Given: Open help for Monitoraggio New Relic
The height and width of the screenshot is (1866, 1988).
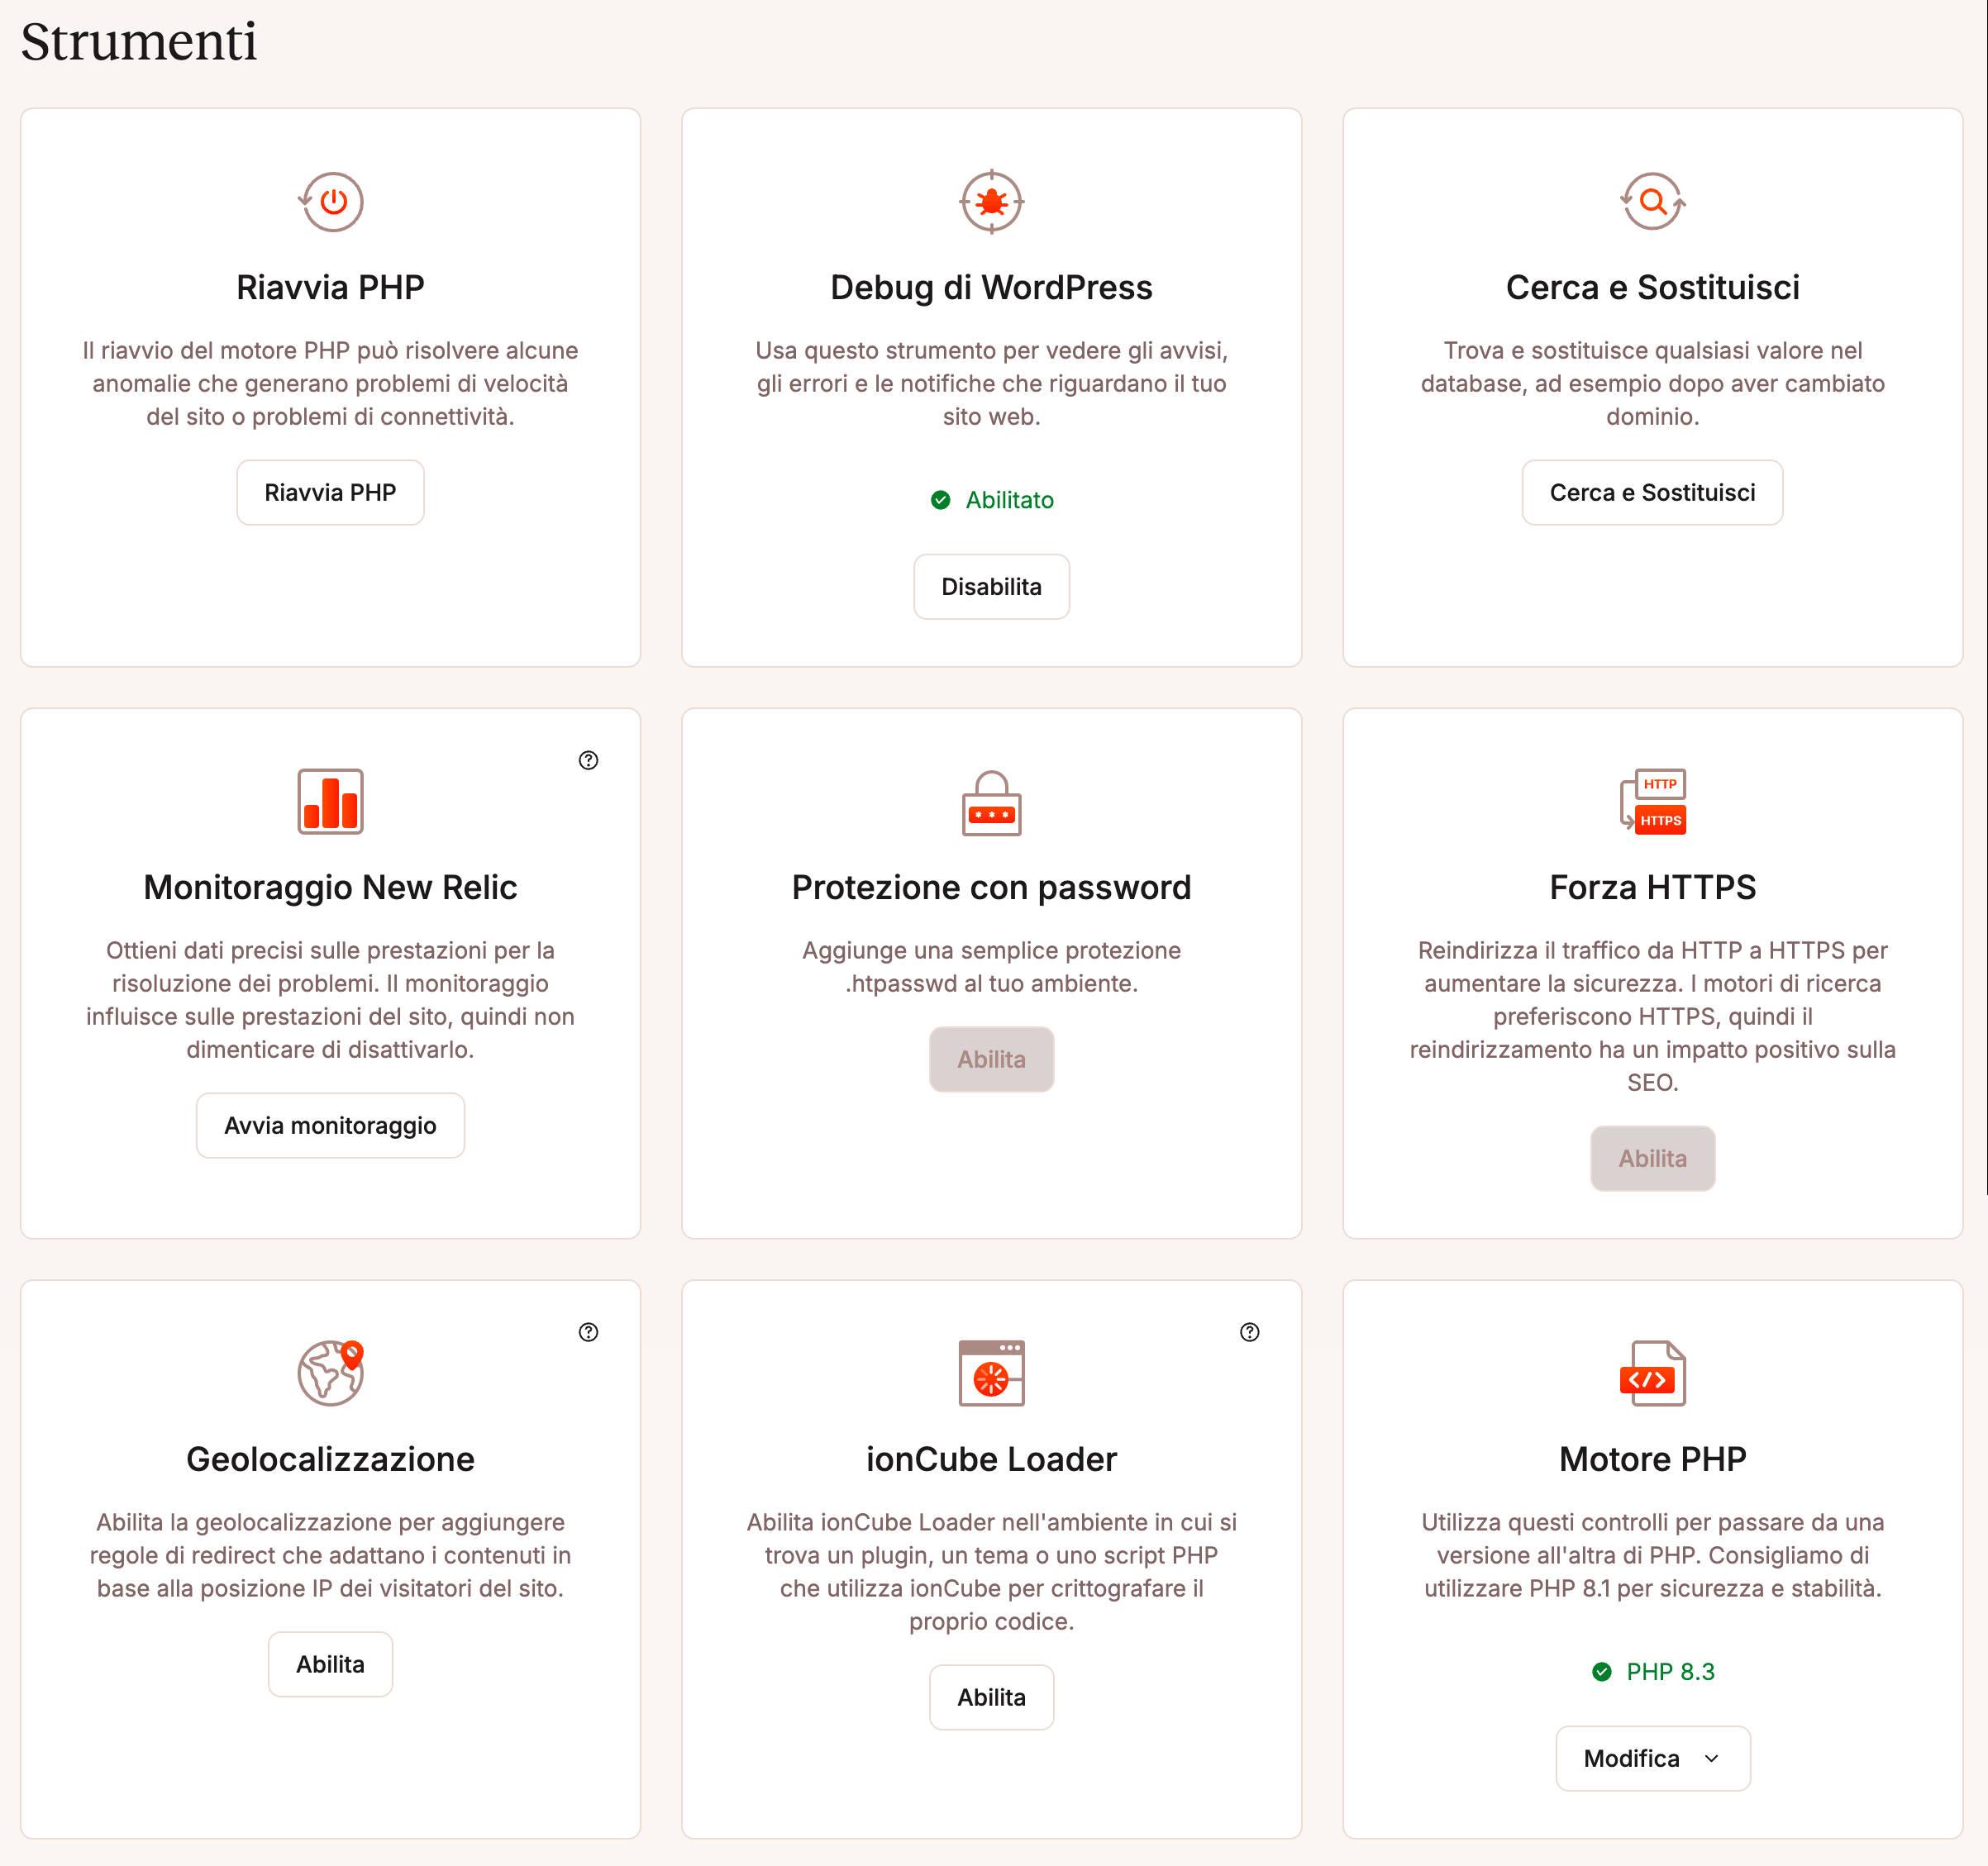Looking at the screenshot, I should (589, 760).
